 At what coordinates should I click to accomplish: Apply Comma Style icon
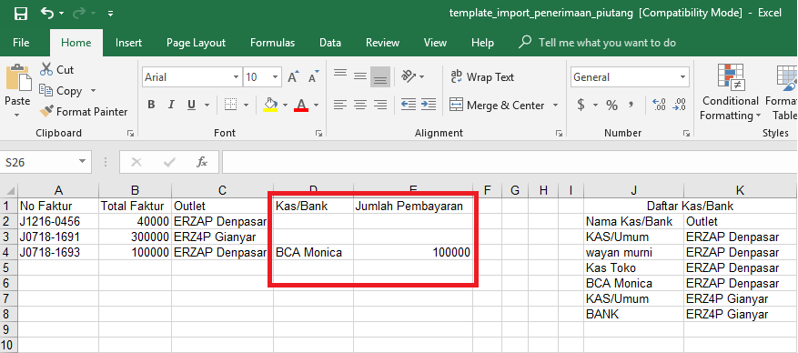[631, 106]
